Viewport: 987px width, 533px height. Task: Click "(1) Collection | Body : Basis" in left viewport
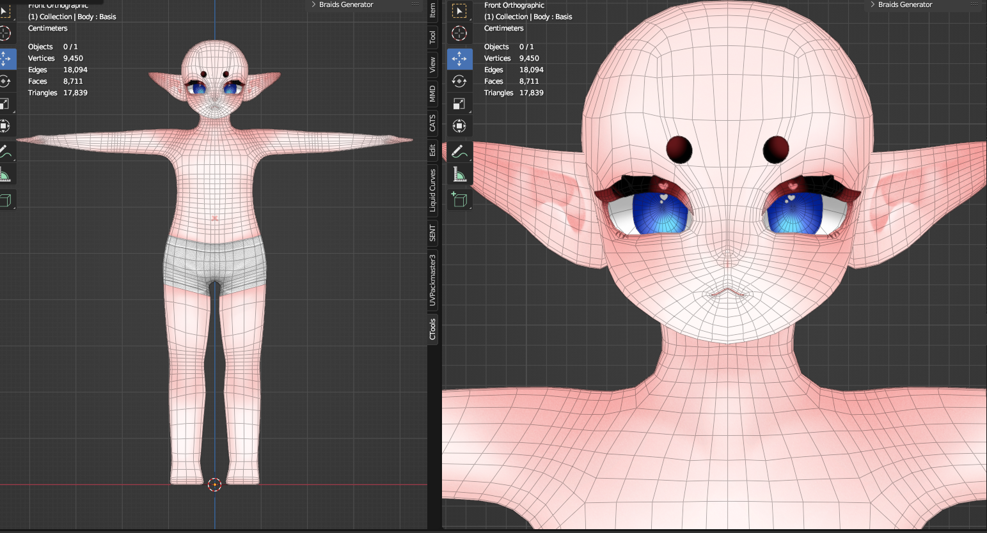pyautogui.click(x=72, y=17)
